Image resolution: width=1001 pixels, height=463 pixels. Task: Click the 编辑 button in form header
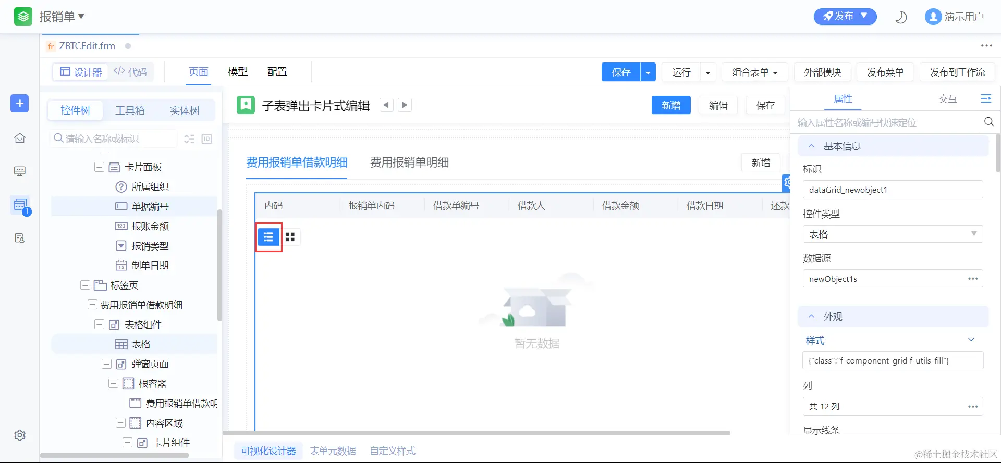tap(718, 105)
